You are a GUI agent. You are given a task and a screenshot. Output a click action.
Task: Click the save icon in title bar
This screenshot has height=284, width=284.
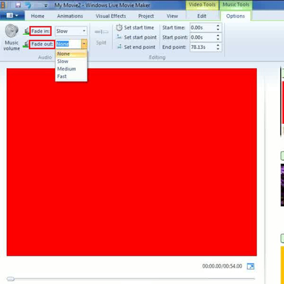(18, 5)
